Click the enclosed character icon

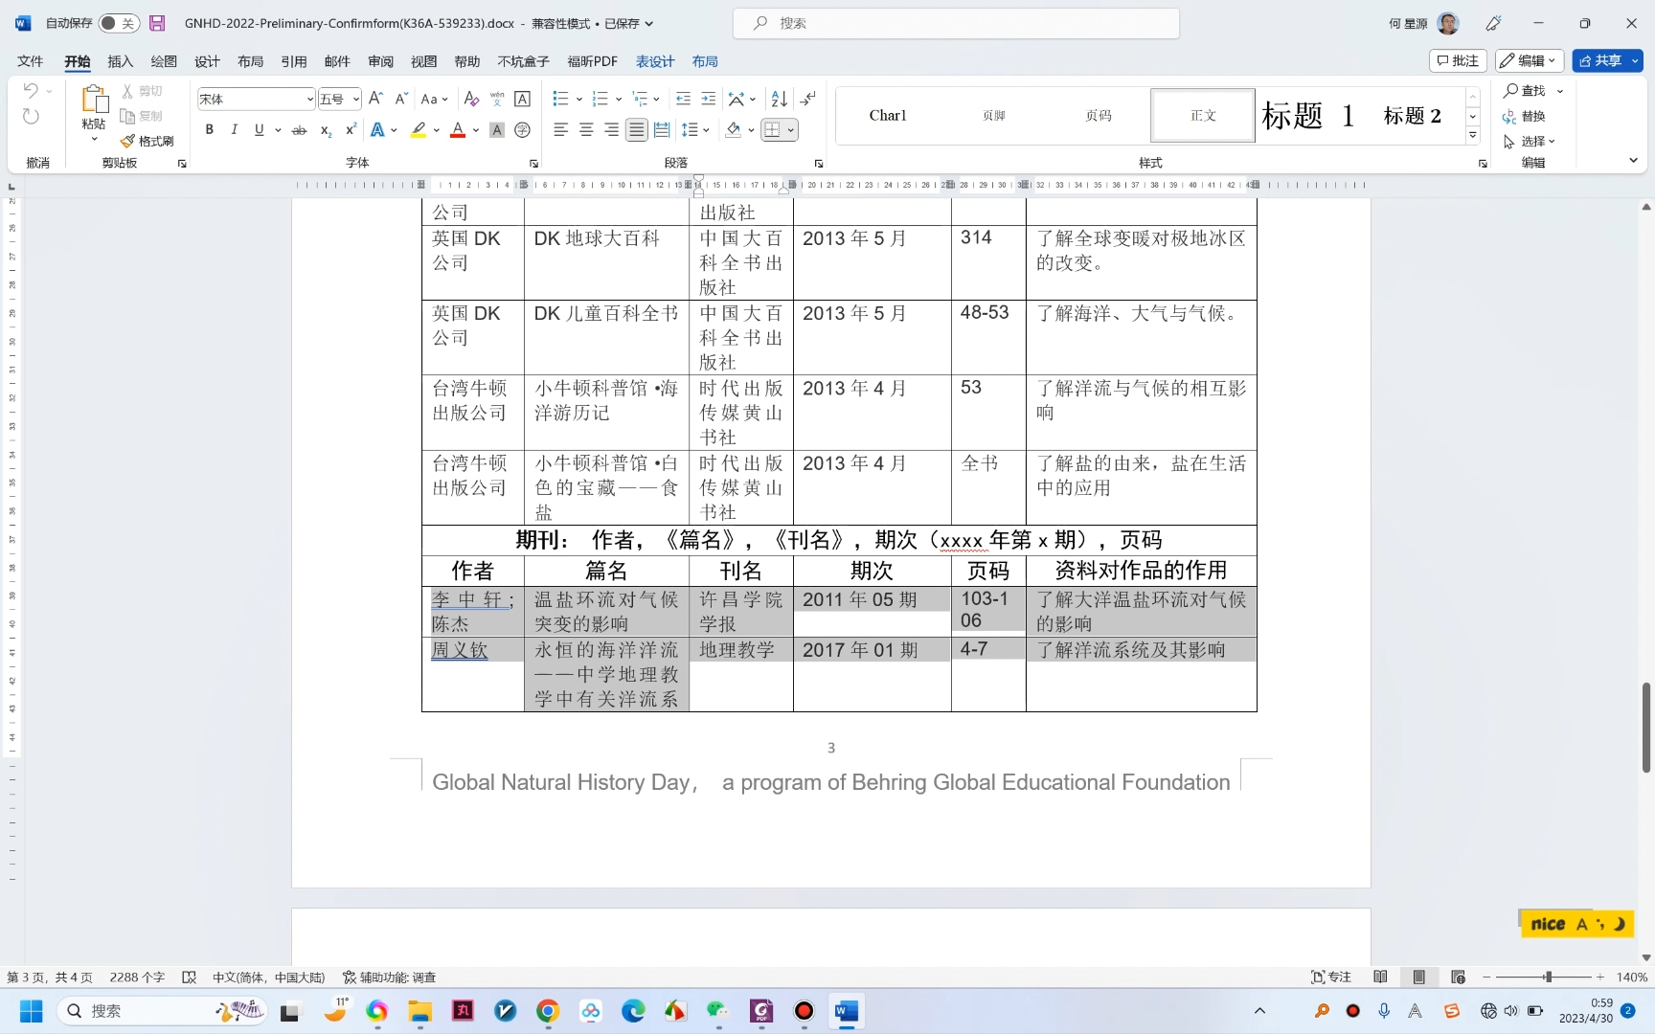(522, 129)
